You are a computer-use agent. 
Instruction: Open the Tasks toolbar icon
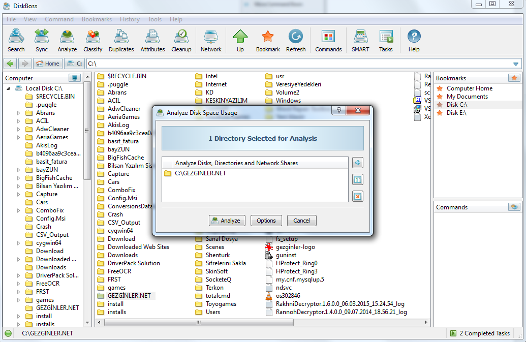tap(386, 41)
